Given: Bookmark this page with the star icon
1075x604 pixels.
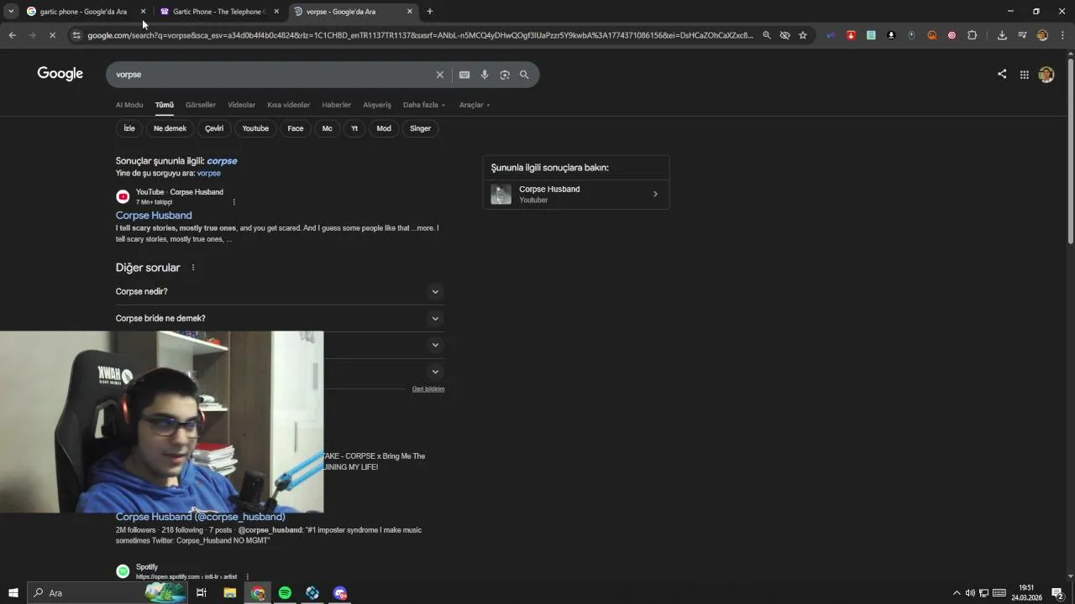Looking at the screenshot, I should (x=803, y=35).
